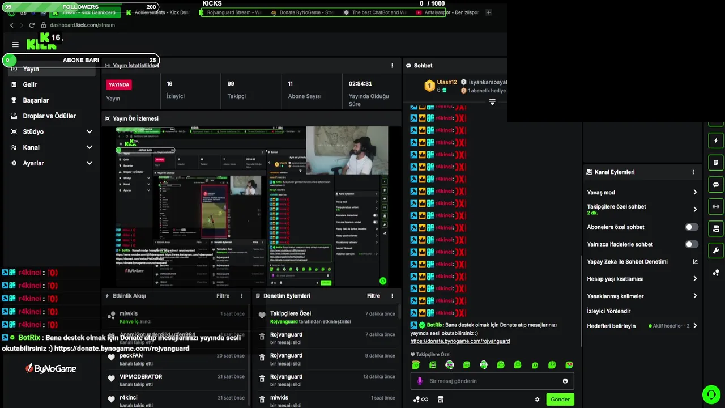Delete icon beside Rojvanguard 9 dakika önce
Image resolution: width=725 pixels, height=408 pixels.
tap(262, 358)
